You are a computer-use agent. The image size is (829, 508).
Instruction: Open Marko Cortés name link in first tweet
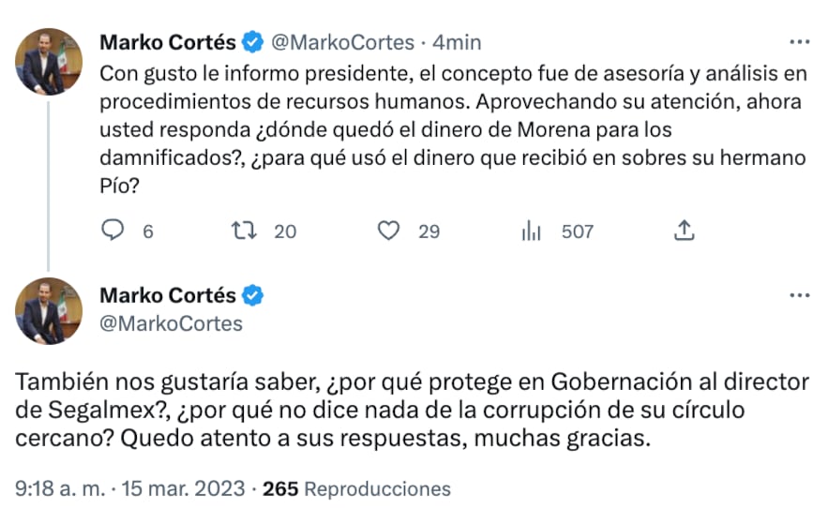pyautogui.click(x=168, y=42)
